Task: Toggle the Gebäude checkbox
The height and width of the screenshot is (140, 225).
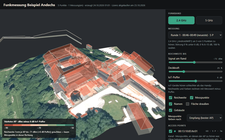Action: (x=171, y=110)
